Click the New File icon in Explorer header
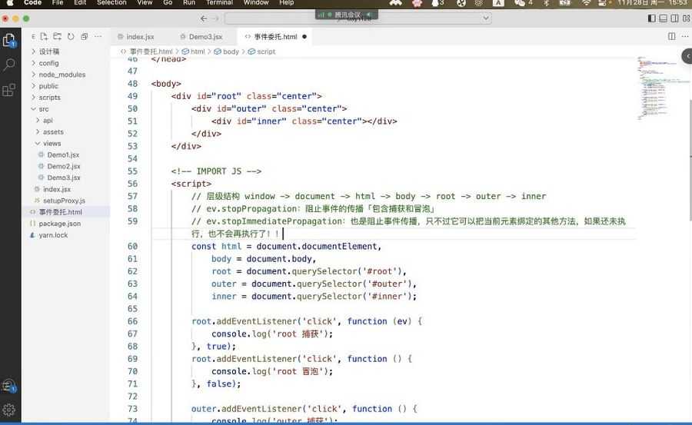Viewport: 692px width, 425px height. 44,37
